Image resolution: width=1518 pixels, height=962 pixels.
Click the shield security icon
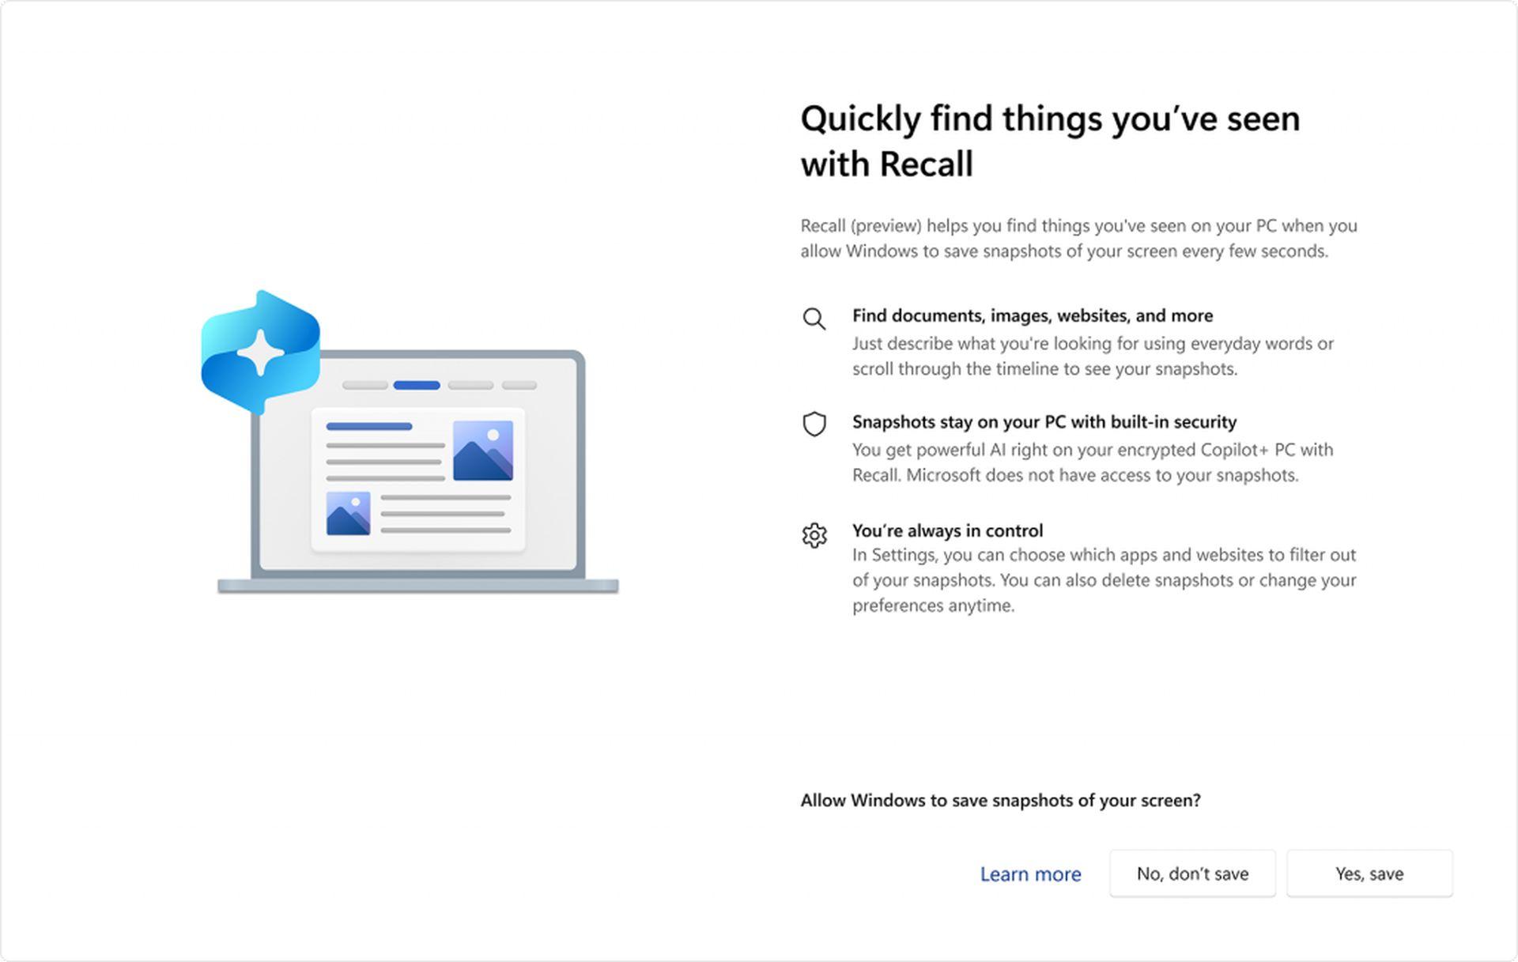[x=814, y=422]
